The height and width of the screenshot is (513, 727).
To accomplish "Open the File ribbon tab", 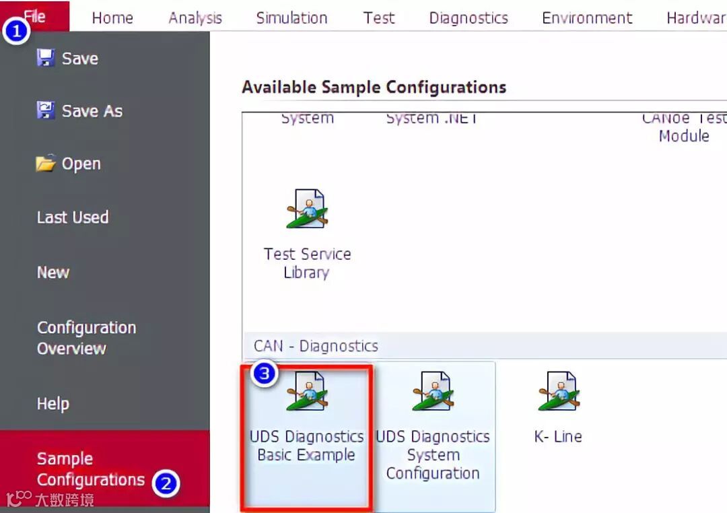I will click(35, 16).
